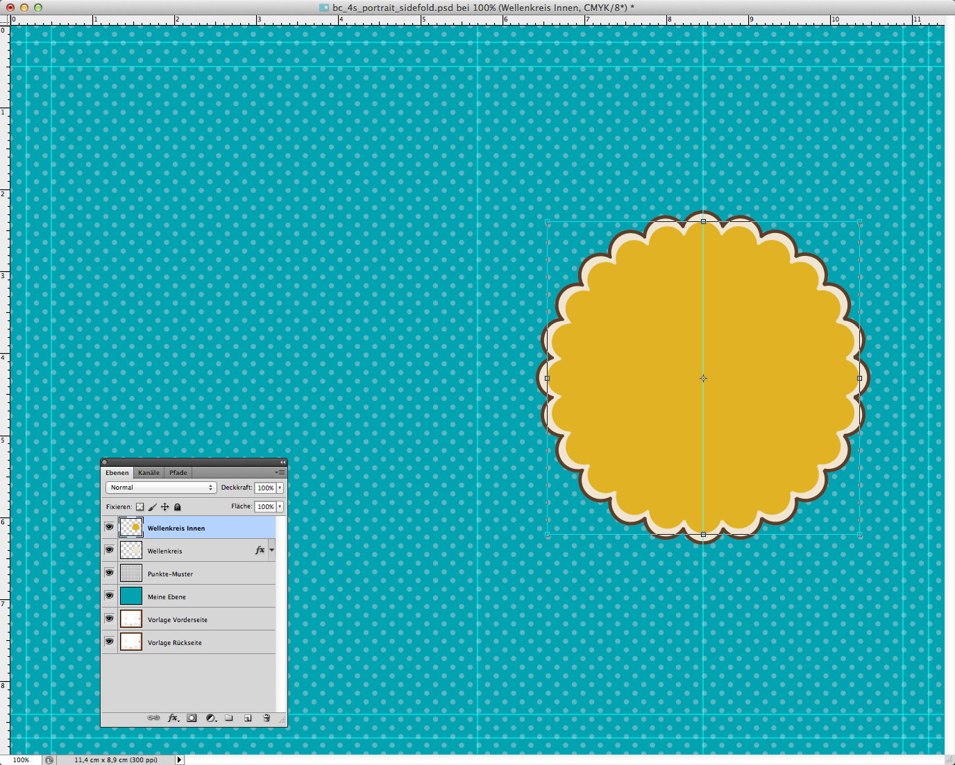
Task: Switch to the Kanäle tab
Action: click(149, 473)
